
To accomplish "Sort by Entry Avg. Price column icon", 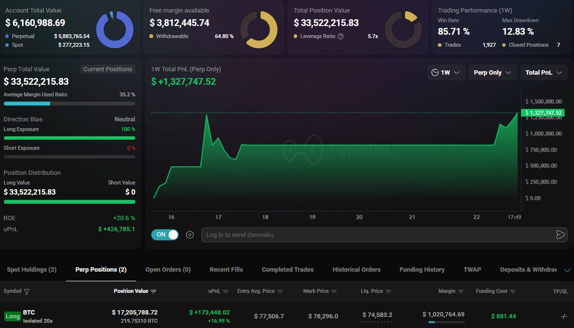I will coord(280,291).
